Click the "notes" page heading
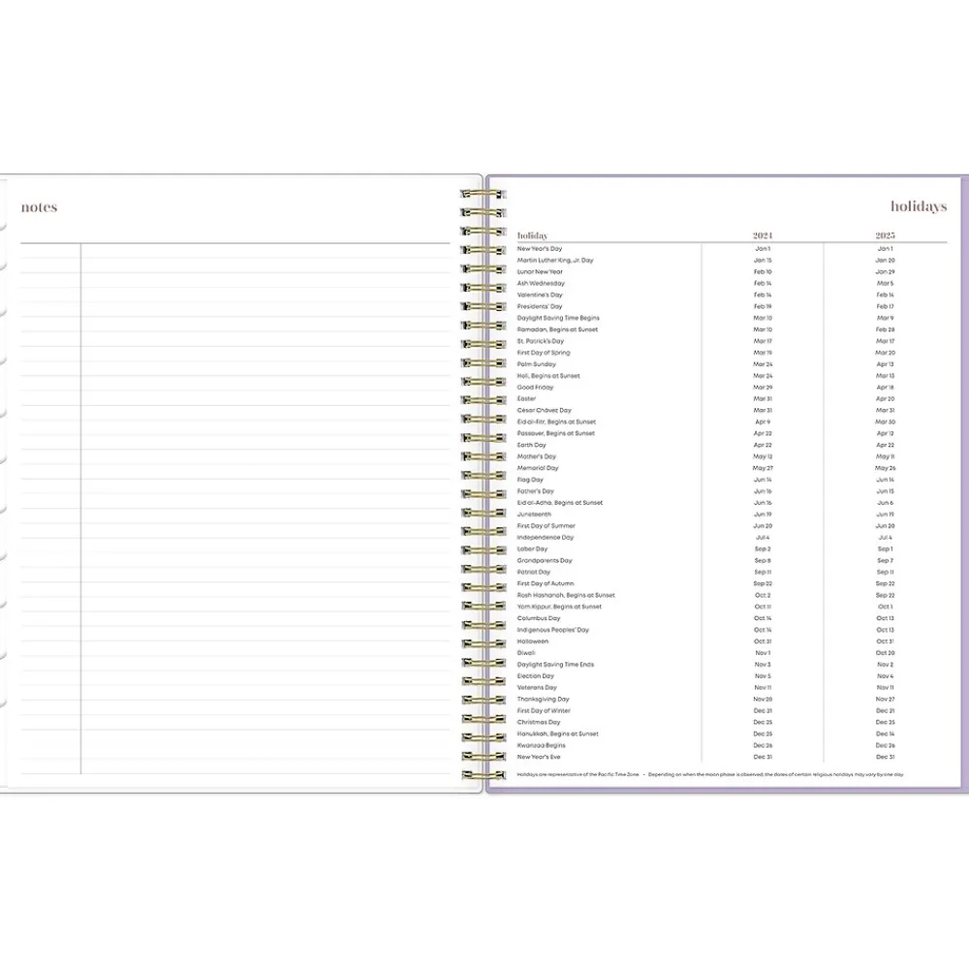The image size is (969, 969). point(39,206)
